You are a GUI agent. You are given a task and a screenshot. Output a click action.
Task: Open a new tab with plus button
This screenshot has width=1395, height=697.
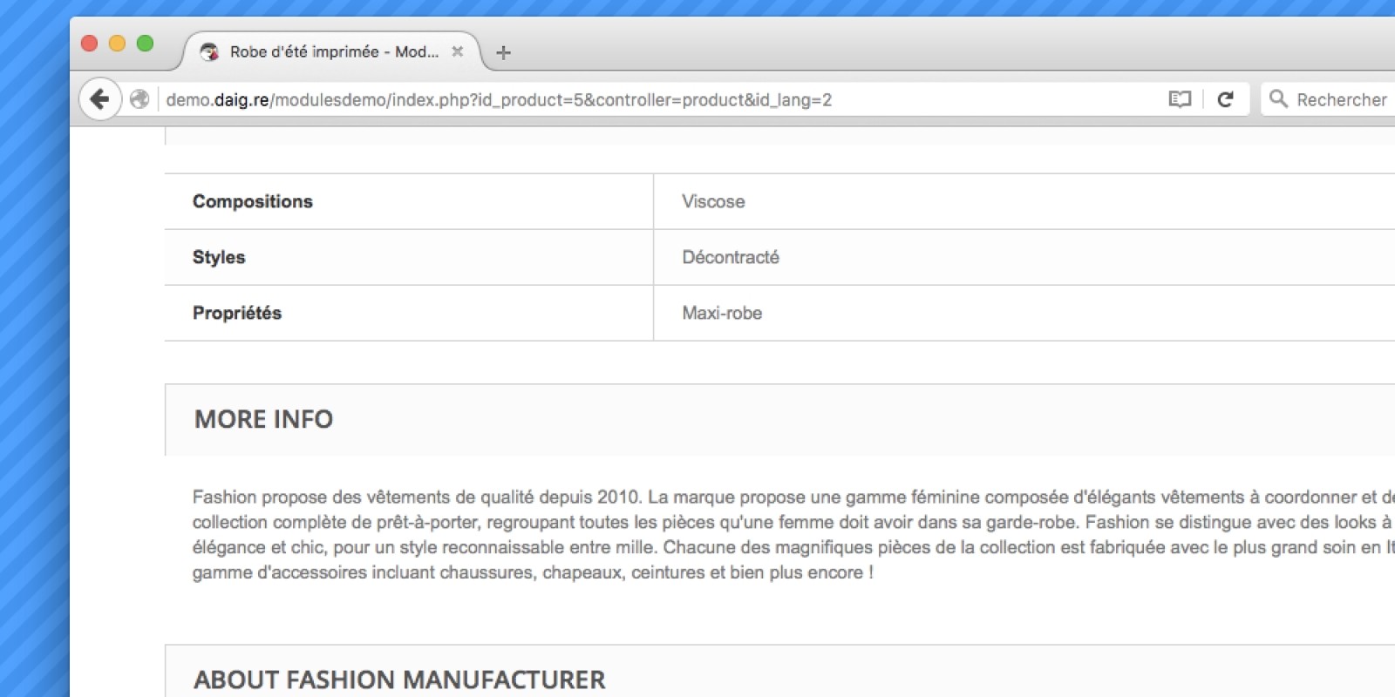click(x=503, y=52)
